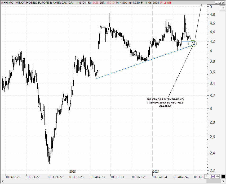Click the 'm: 4,280' minimum value
This screenshot has width=226, height=184.
[134, 3]
